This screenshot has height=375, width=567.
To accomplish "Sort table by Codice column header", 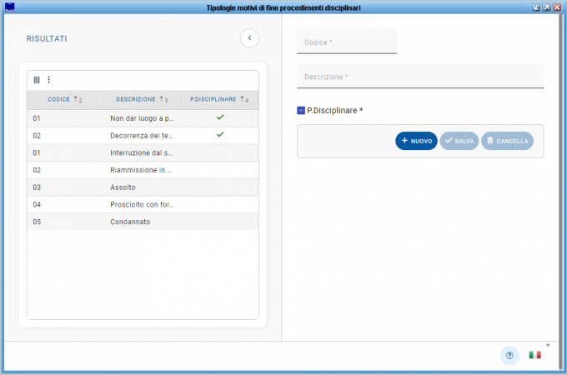I will point(58,99).
